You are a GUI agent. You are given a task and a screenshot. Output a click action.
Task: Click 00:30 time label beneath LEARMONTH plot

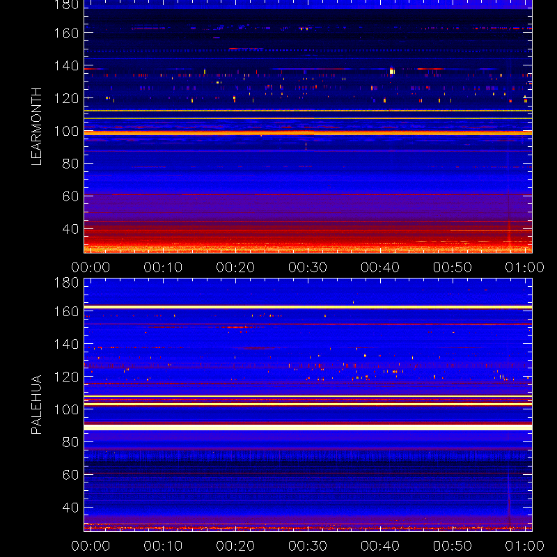click(x=308, y=267)
